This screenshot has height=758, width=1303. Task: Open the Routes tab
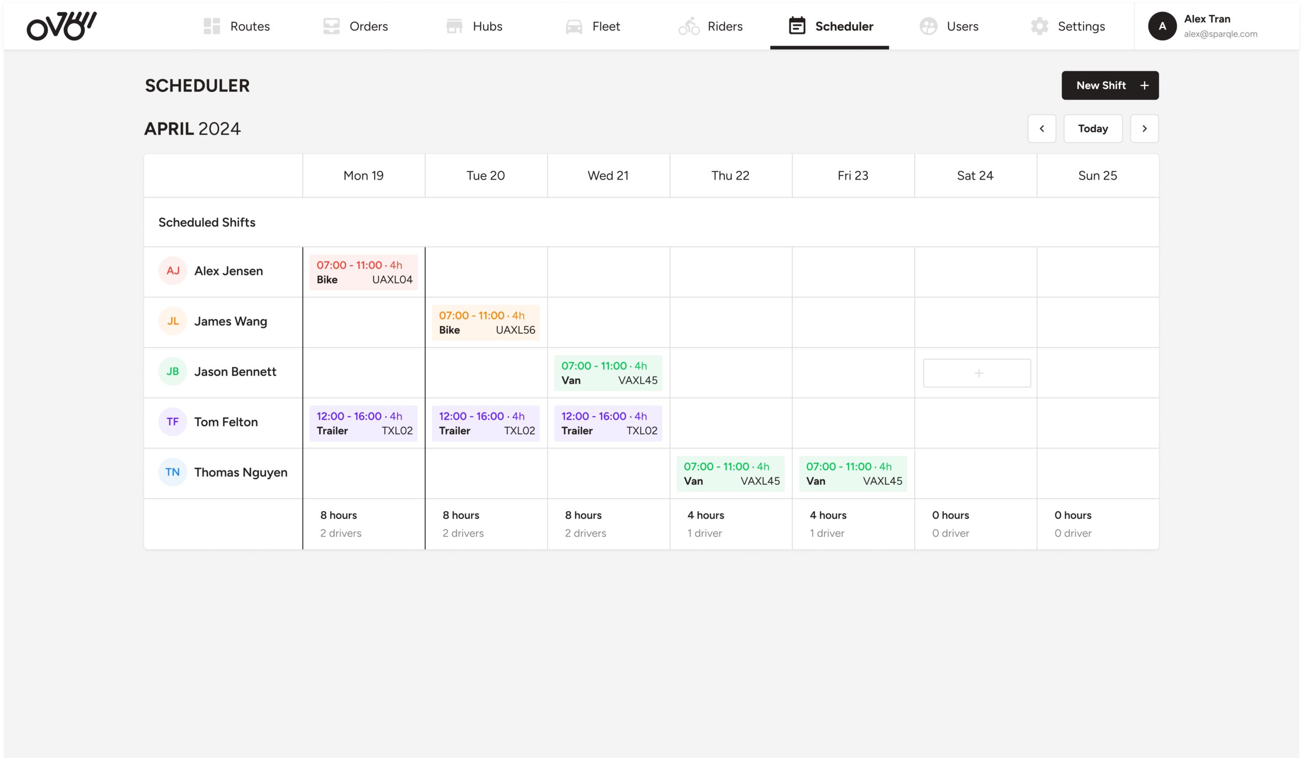236,26
